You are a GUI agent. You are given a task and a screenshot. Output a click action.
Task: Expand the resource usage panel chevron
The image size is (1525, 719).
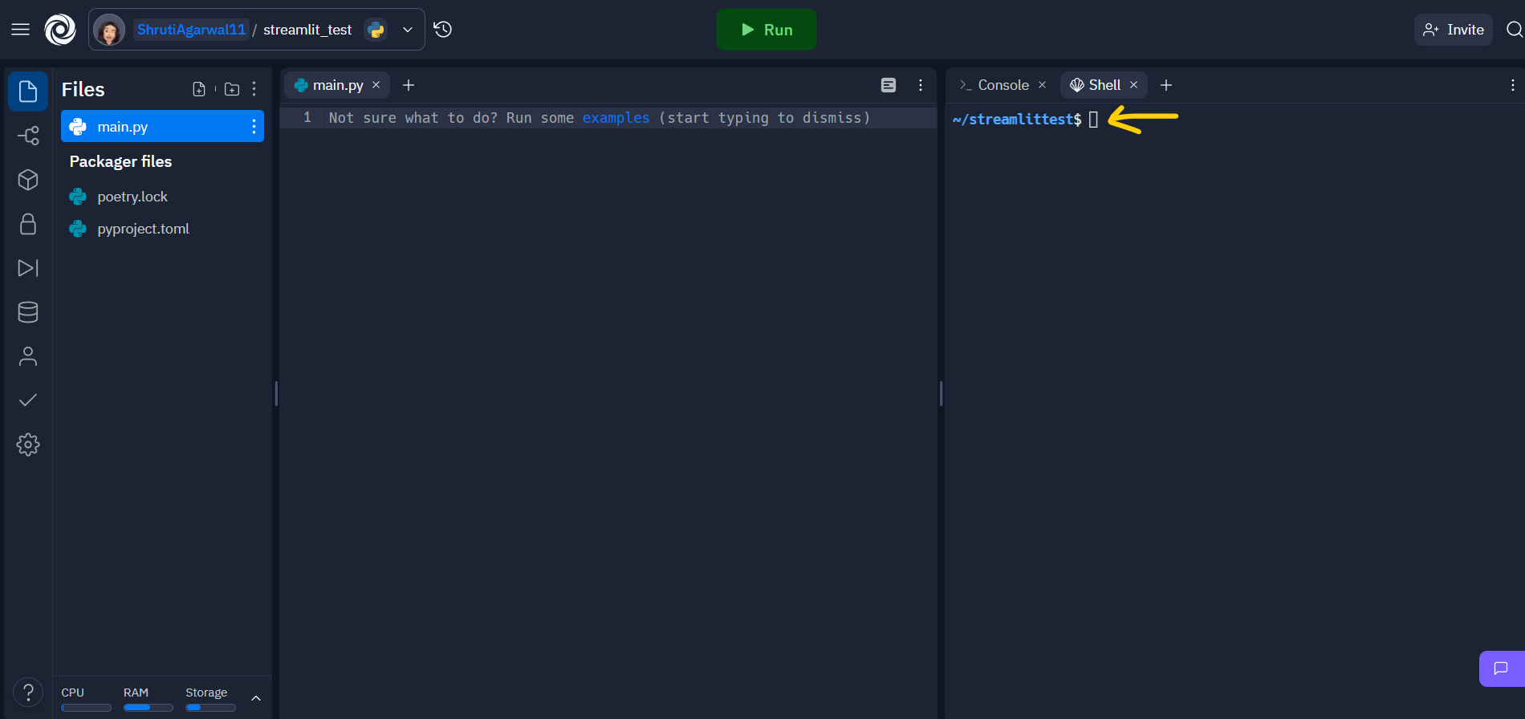[256, 698]
